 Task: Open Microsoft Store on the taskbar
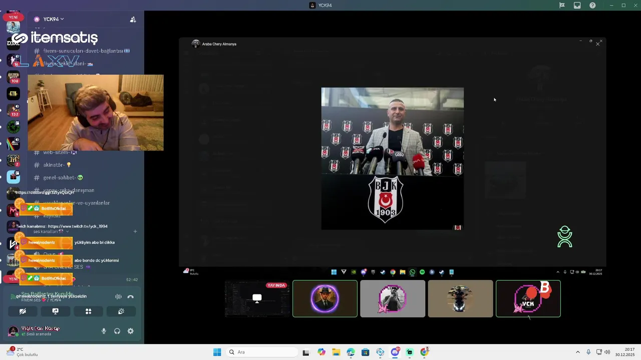pos(365,352)
